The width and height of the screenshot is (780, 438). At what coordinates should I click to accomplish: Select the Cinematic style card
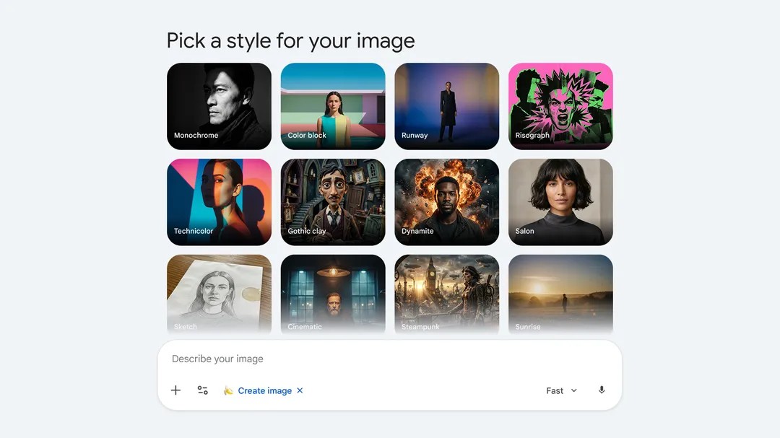click(333, 294)
